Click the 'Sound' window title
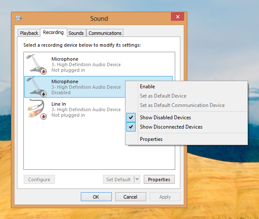The width and height of the screenshot is (259, 219). pos(99,18)
